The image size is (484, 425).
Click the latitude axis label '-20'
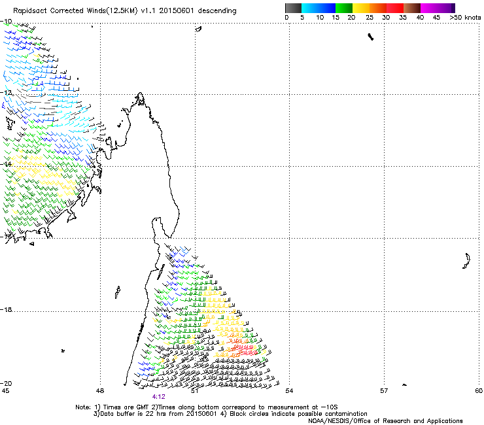coord(6,383)
